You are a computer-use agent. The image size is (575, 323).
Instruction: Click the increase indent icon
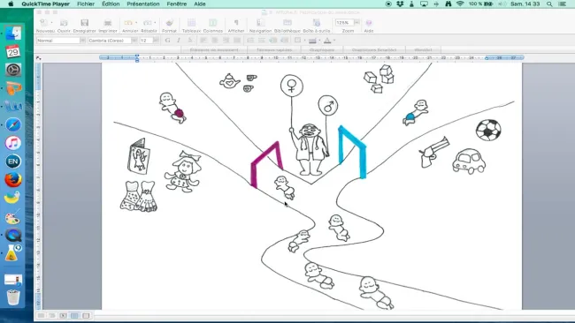click(x=285, y=41)
